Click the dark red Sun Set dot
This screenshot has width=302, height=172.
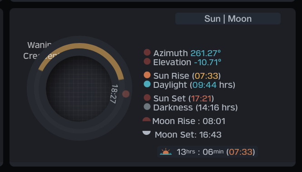147,97
